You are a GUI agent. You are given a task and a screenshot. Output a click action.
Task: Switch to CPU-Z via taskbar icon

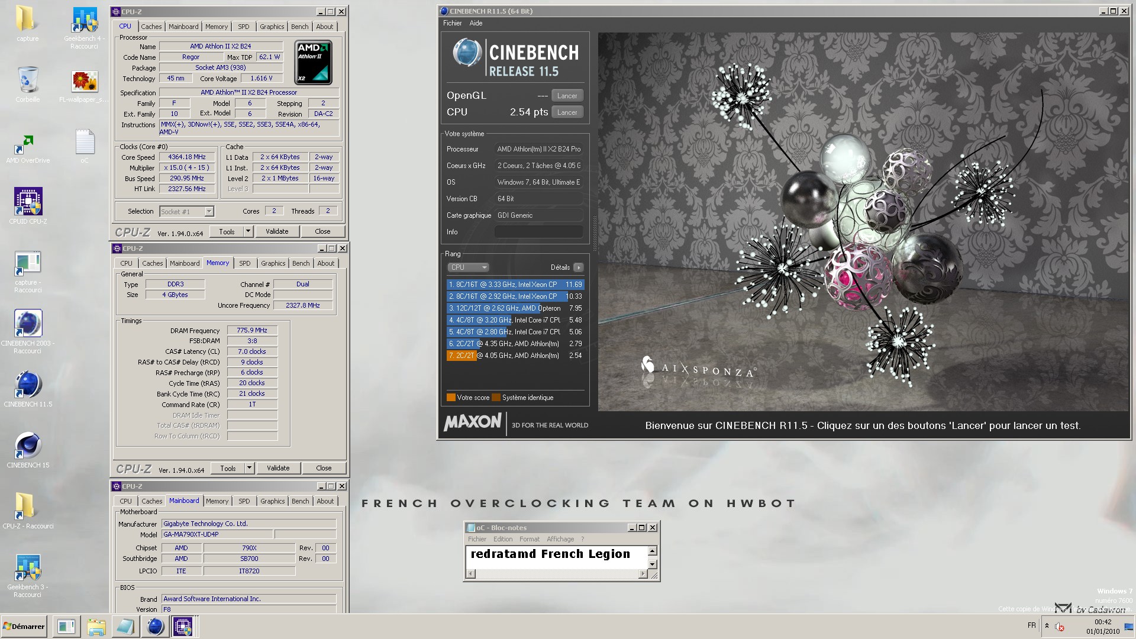pyautogui.click(x=183, y=626)
